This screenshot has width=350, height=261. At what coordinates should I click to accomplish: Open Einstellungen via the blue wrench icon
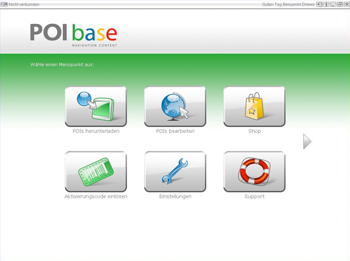(x=175, y=171)
